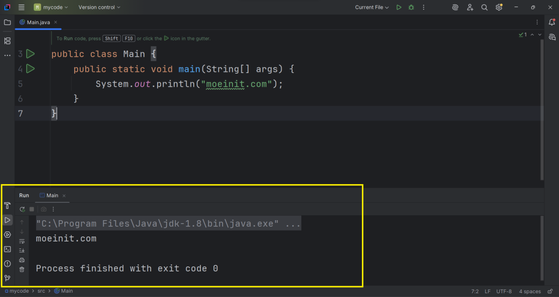The height and width of the screenshot is (297, 559).
Task: Click console scroll down arrow
Action: 22,232
